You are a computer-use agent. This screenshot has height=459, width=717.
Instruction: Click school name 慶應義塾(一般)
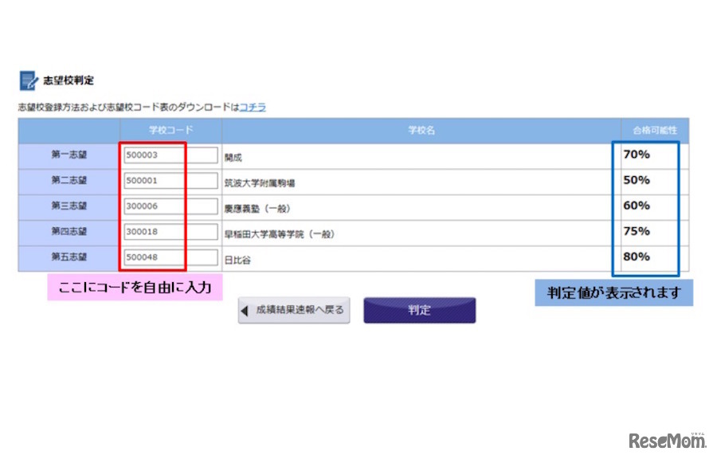coord(257,209)
